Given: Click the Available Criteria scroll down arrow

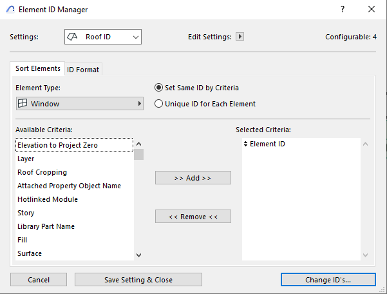Looking at the screenshot, I should [x=138, y=255].
